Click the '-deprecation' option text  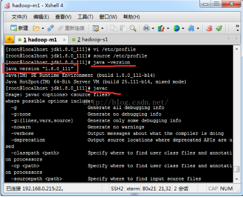click(x=28, y=140)
